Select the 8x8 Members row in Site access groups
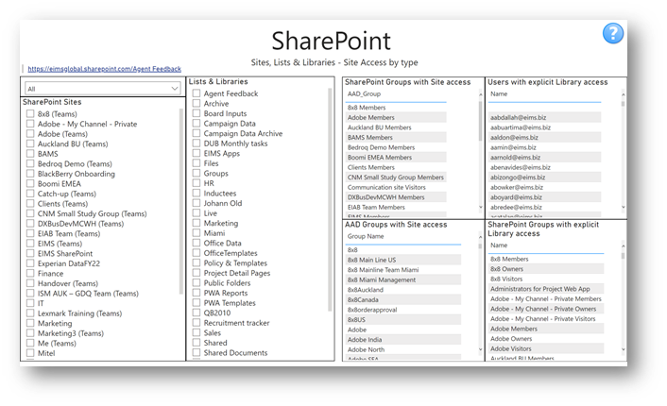This screenshot has width=667, height=406. coord(396,108)
